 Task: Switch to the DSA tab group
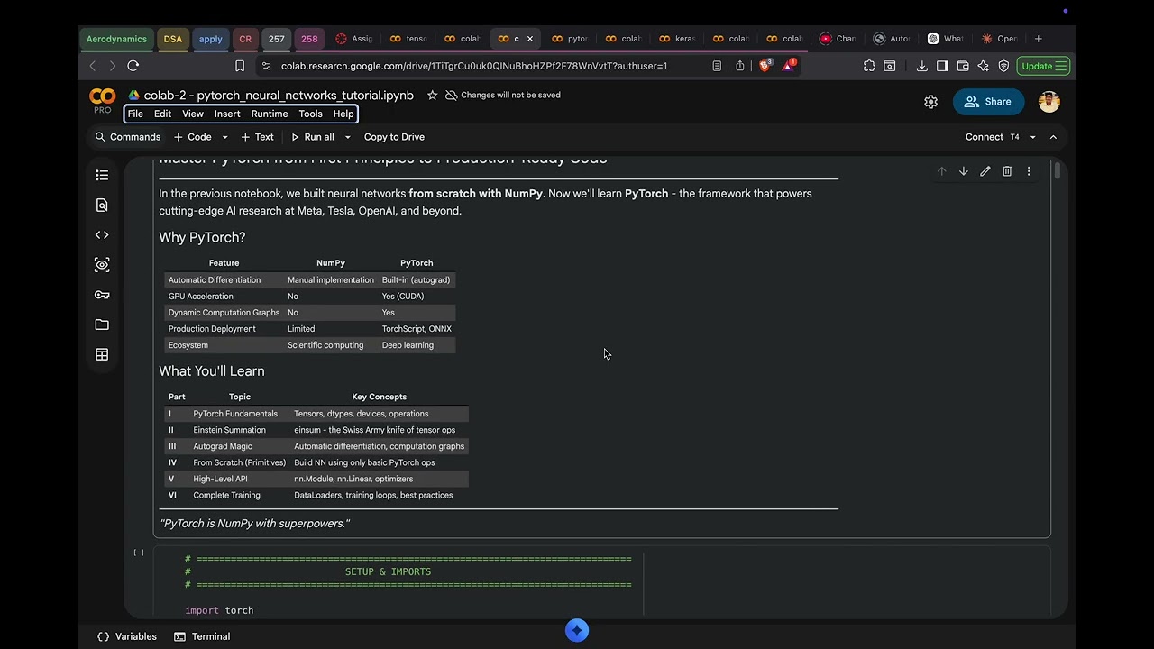coord(173,39)
